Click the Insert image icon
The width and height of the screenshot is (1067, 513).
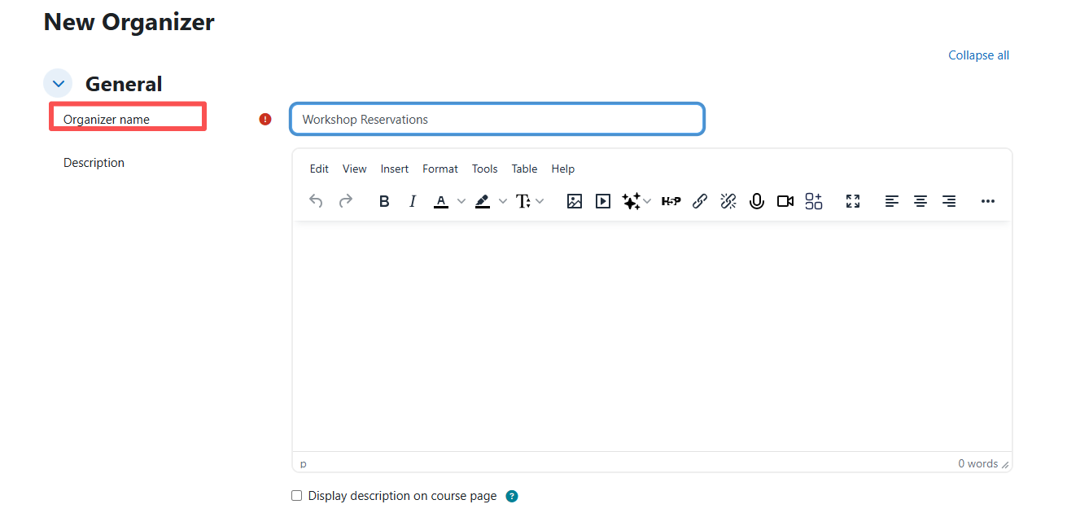click(575, 201)
